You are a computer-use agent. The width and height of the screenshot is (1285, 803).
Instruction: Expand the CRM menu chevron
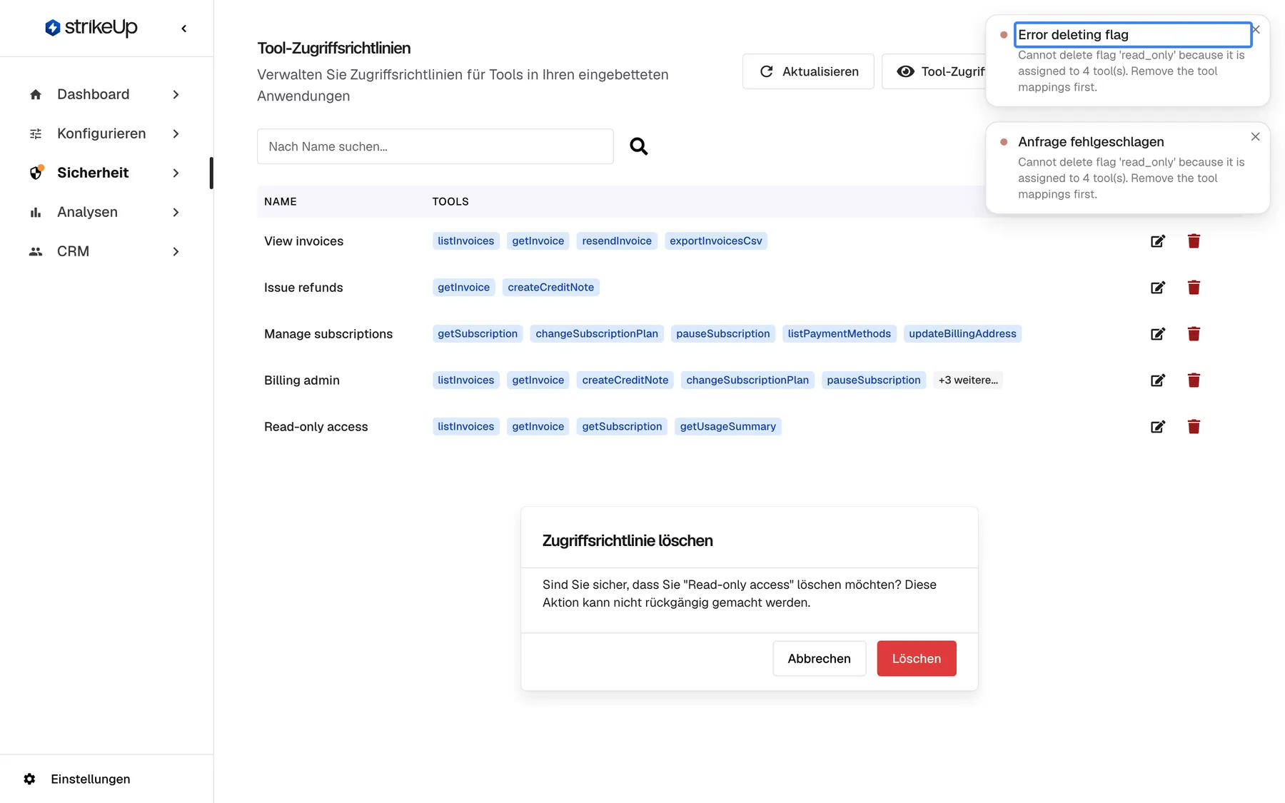[x=176, y=251]
